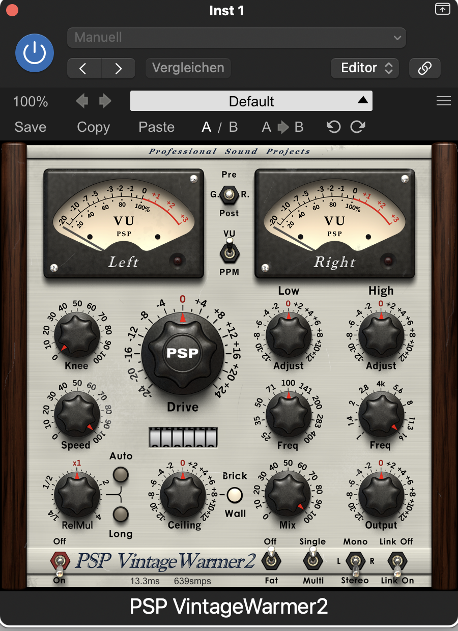458x631 pixels.
Task: Click the Low Freq knob
Action: [x=289, y=415]
